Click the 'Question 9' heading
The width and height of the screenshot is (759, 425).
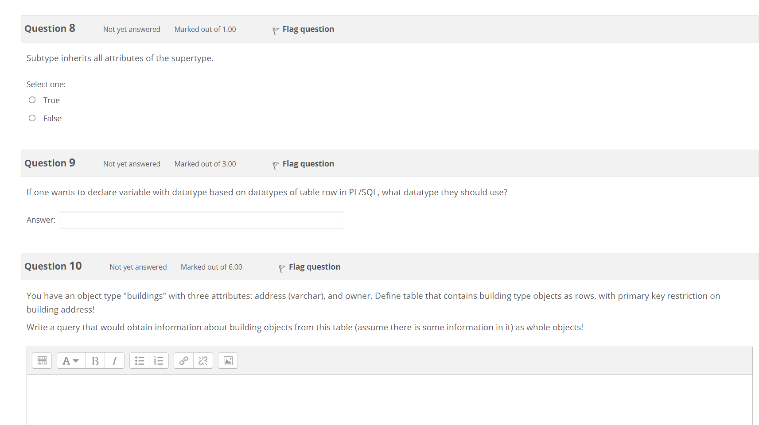[x=50, y=163]
